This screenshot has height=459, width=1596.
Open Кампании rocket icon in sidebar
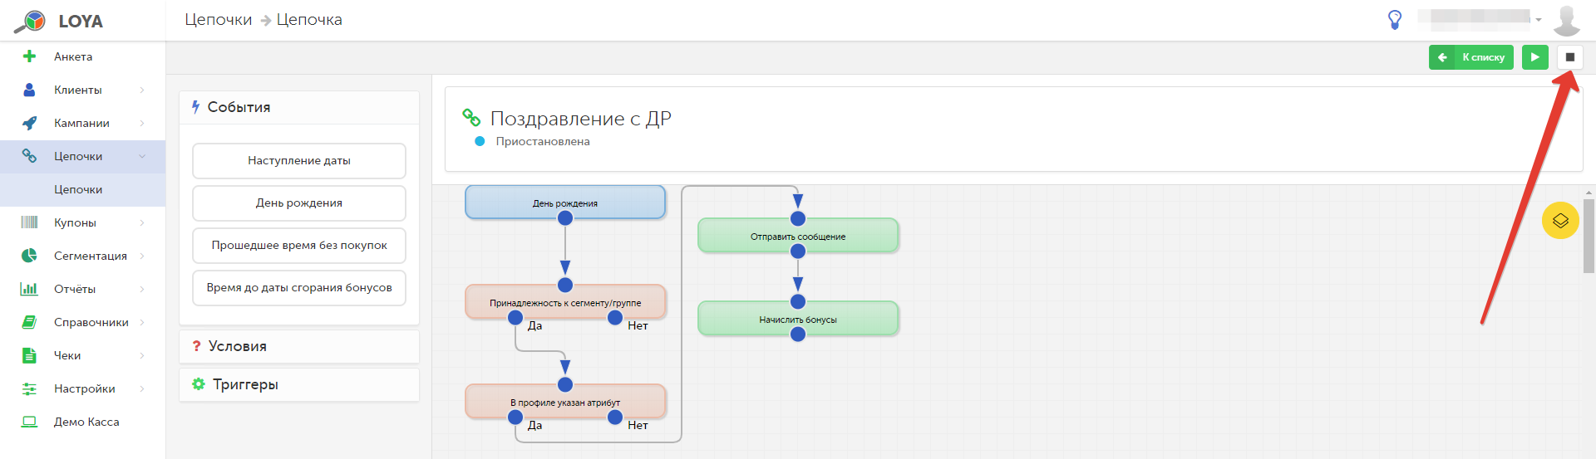(29, 123)
